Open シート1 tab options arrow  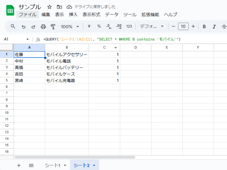pyautogui.click(x=65, y=165)
